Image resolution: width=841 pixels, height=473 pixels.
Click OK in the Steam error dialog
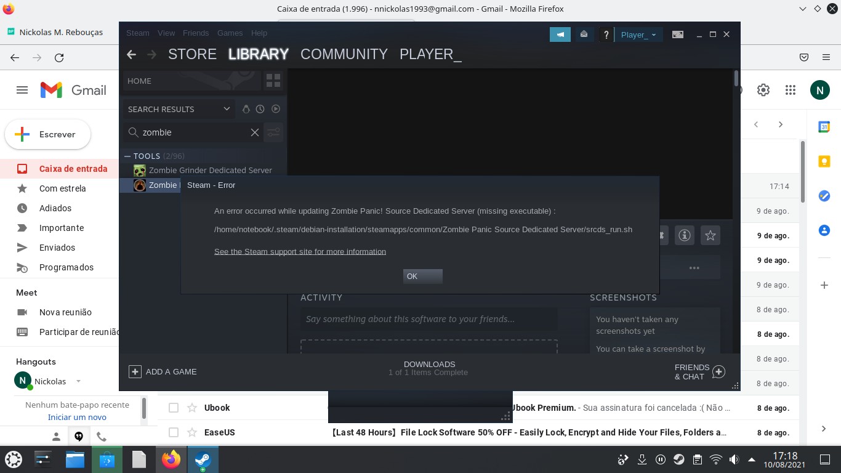point(423,277)
